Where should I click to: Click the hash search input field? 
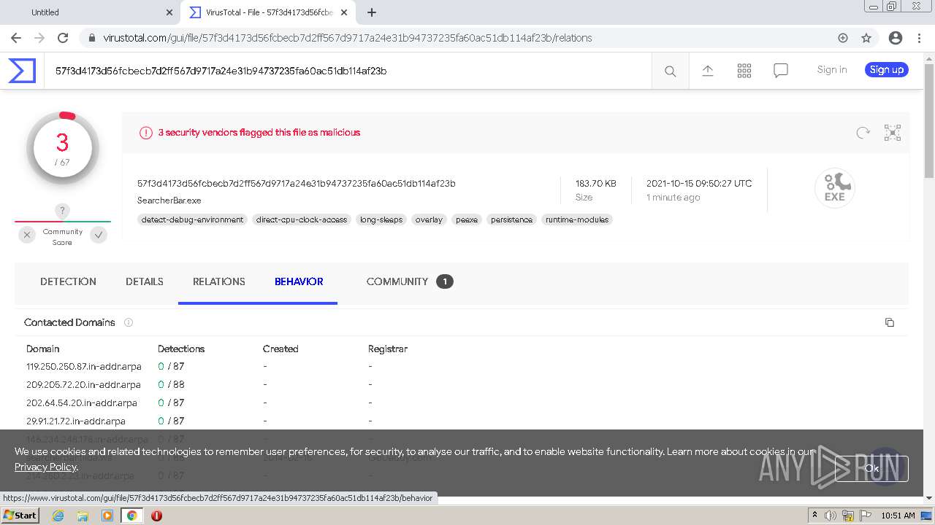348,71
